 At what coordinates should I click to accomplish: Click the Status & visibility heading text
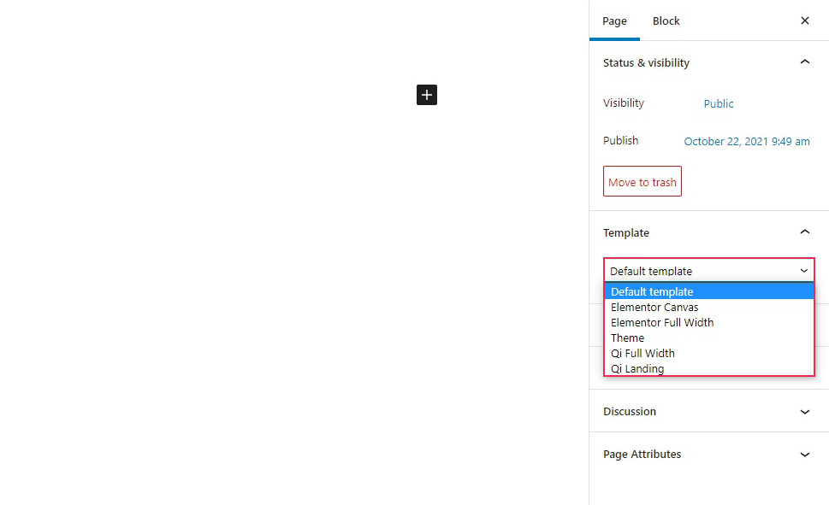click(x=646, y=62)
